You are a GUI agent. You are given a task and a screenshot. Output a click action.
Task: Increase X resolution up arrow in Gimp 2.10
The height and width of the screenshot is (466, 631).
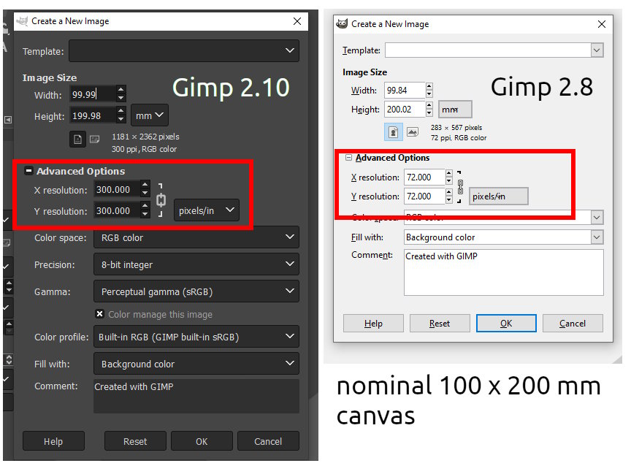[145, 185]
